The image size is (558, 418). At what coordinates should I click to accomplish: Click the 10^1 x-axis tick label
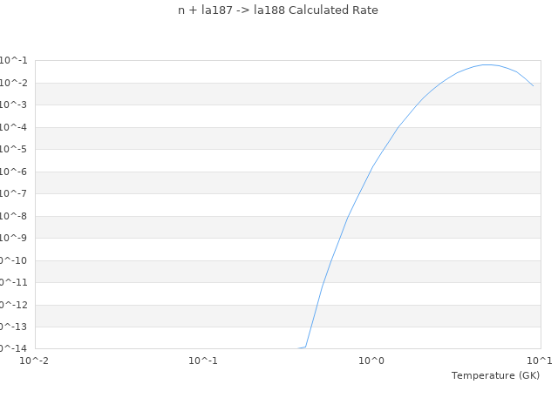pyautogui.click(x=540, y=361)
